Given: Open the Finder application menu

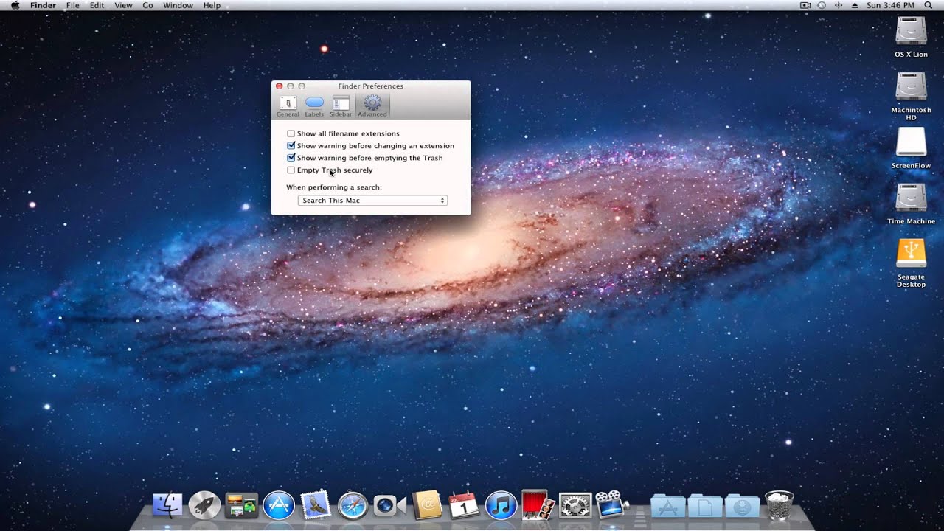Looking at the screenshot, I should pos(44,5).
